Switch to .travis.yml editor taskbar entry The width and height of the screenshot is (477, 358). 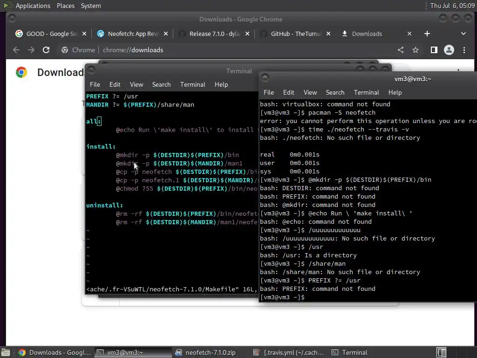point(289,352)
